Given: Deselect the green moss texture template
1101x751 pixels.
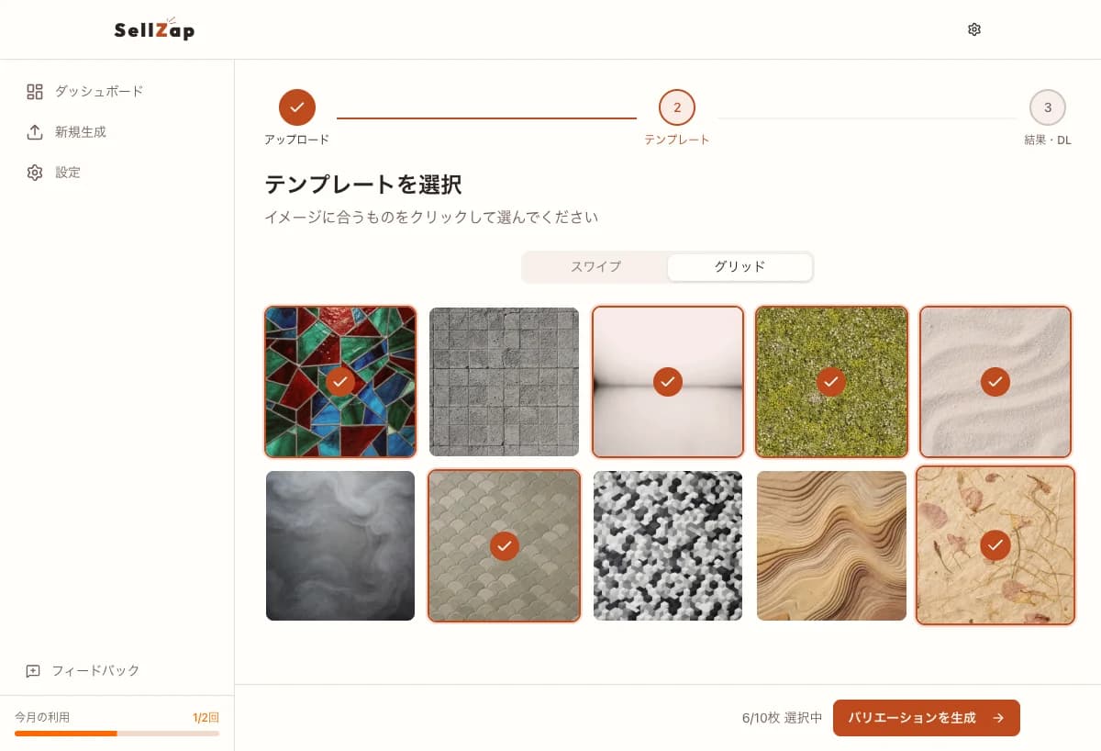Looking at the screenshot, I should tap(831, 381).
